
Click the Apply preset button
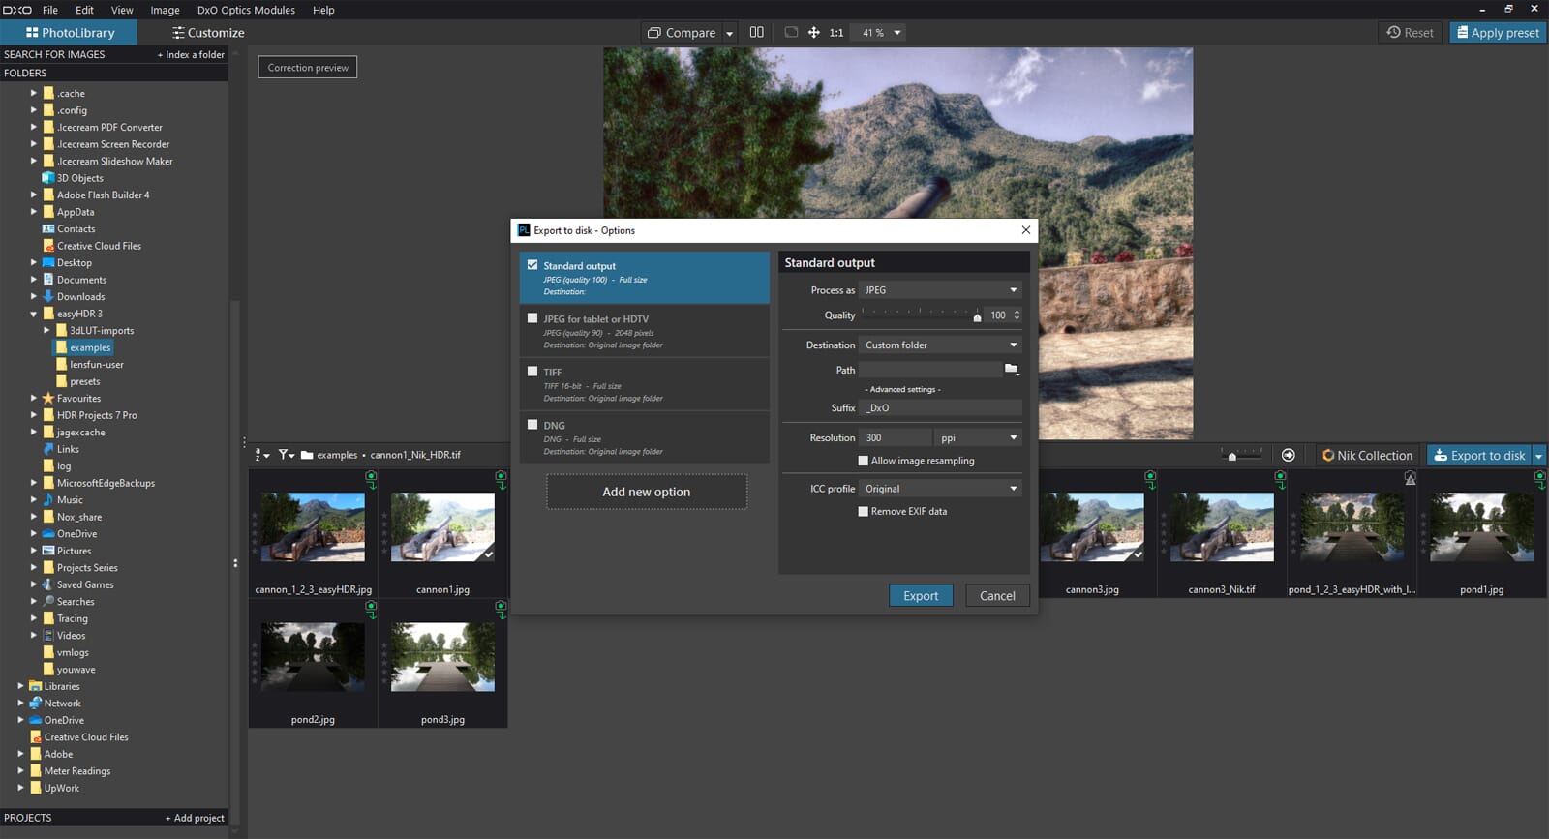pos(1498,32)
